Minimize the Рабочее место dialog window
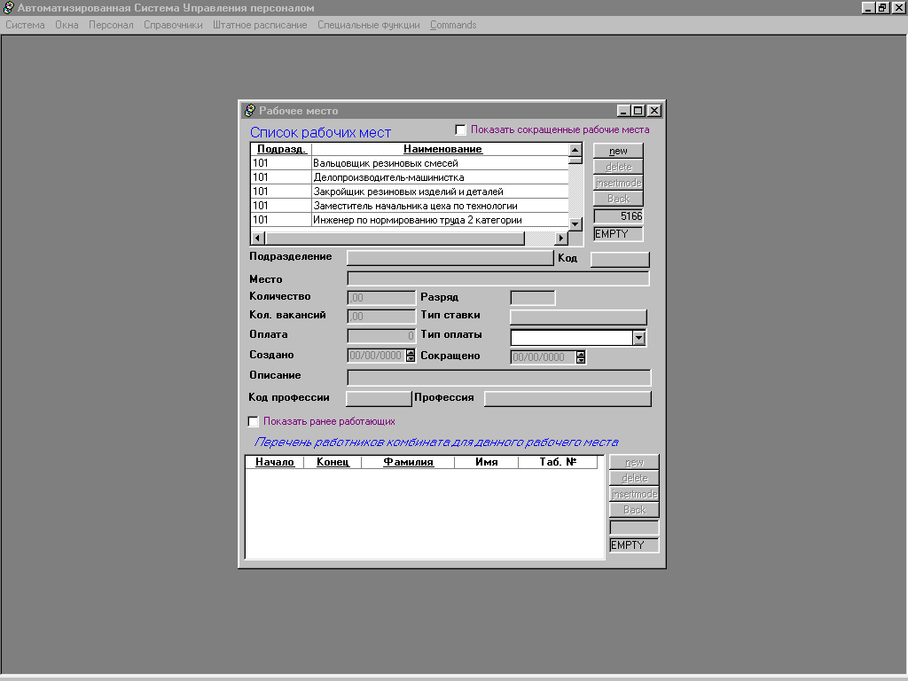 [624, 111]
